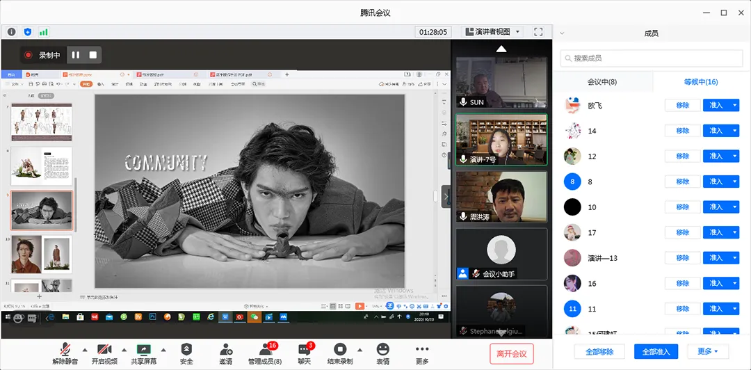
Task: Admit member 14 into meeting
Action: (x=716, y=130)
